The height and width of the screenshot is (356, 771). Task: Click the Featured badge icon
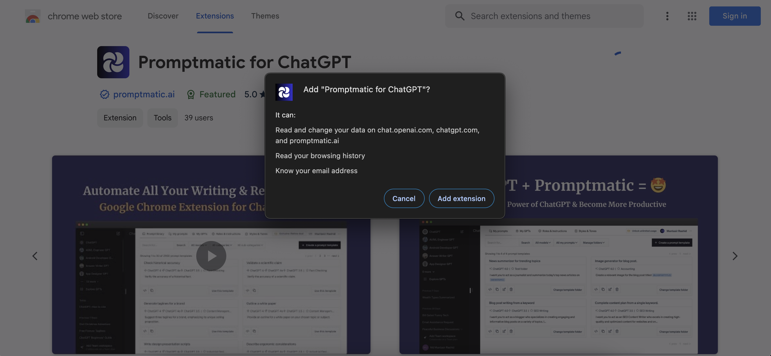(191, 94)
